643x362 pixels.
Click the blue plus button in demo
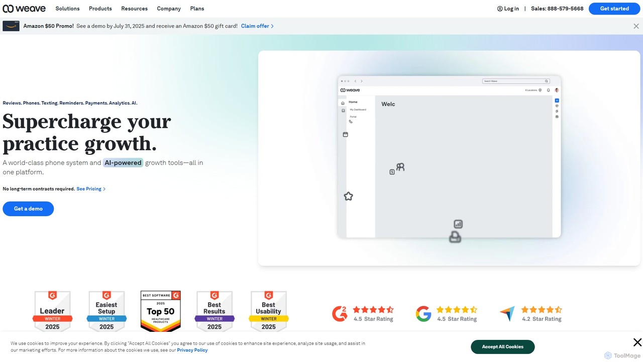(x=557, y=101)
